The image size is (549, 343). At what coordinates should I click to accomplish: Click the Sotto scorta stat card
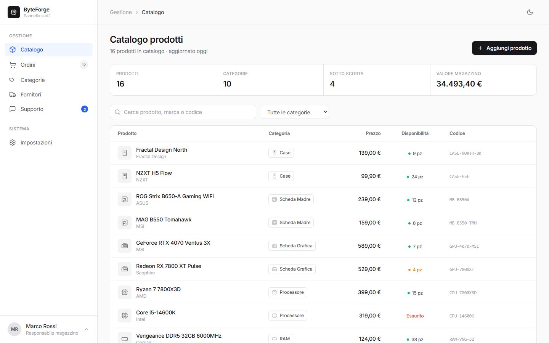click(377, 80)
